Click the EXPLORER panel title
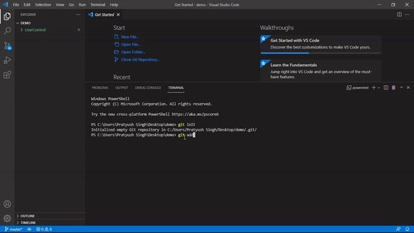 [x=28, y=14]
